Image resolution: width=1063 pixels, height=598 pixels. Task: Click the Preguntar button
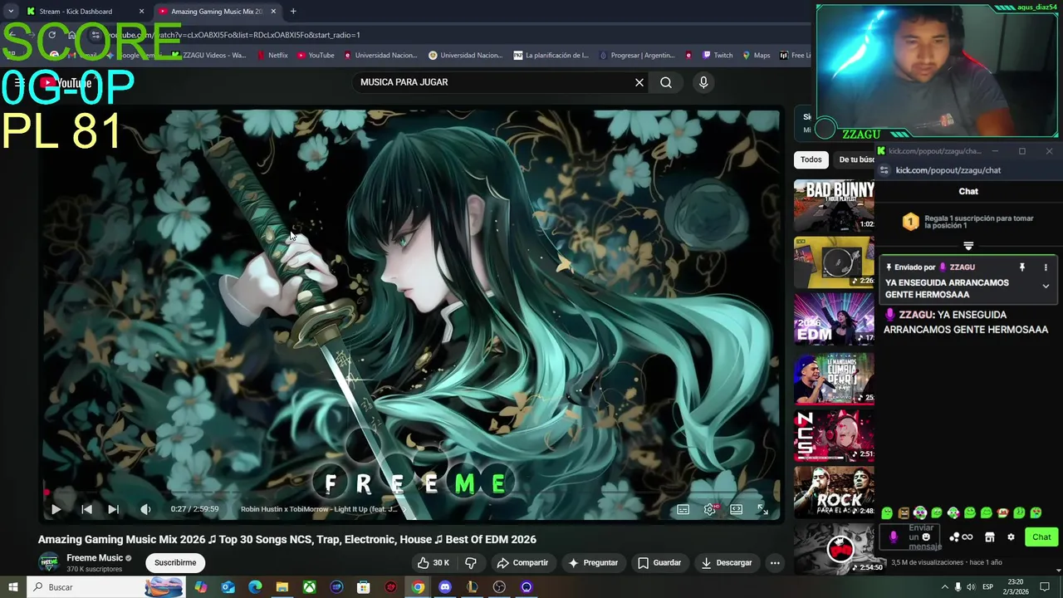pos(593,562)
